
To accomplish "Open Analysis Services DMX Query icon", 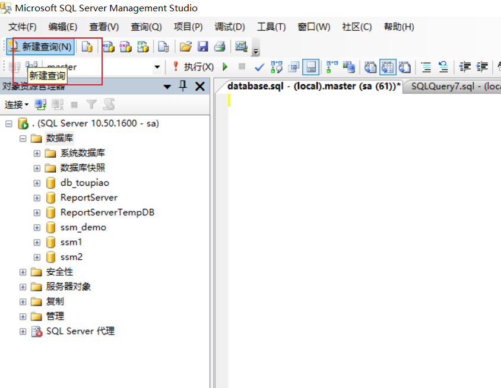I will [126, 47].
